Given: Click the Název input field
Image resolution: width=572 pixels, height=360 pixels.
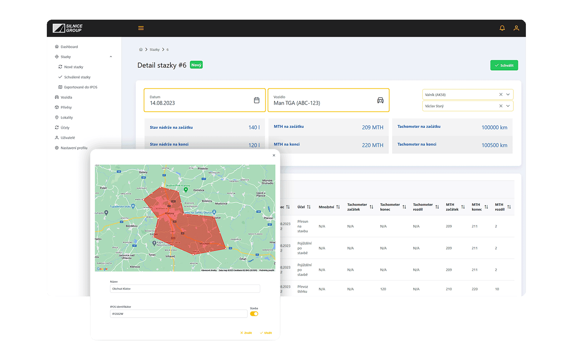Looking at the screenshot, I should point(185,289).
